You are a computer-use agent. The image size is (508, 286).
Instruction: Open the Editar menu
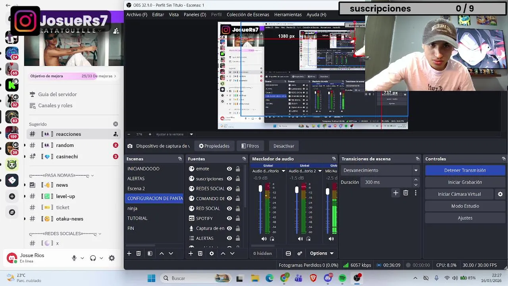158,15
